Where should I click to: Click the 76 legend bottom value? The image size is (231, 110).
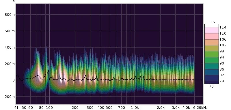[211, 86]
